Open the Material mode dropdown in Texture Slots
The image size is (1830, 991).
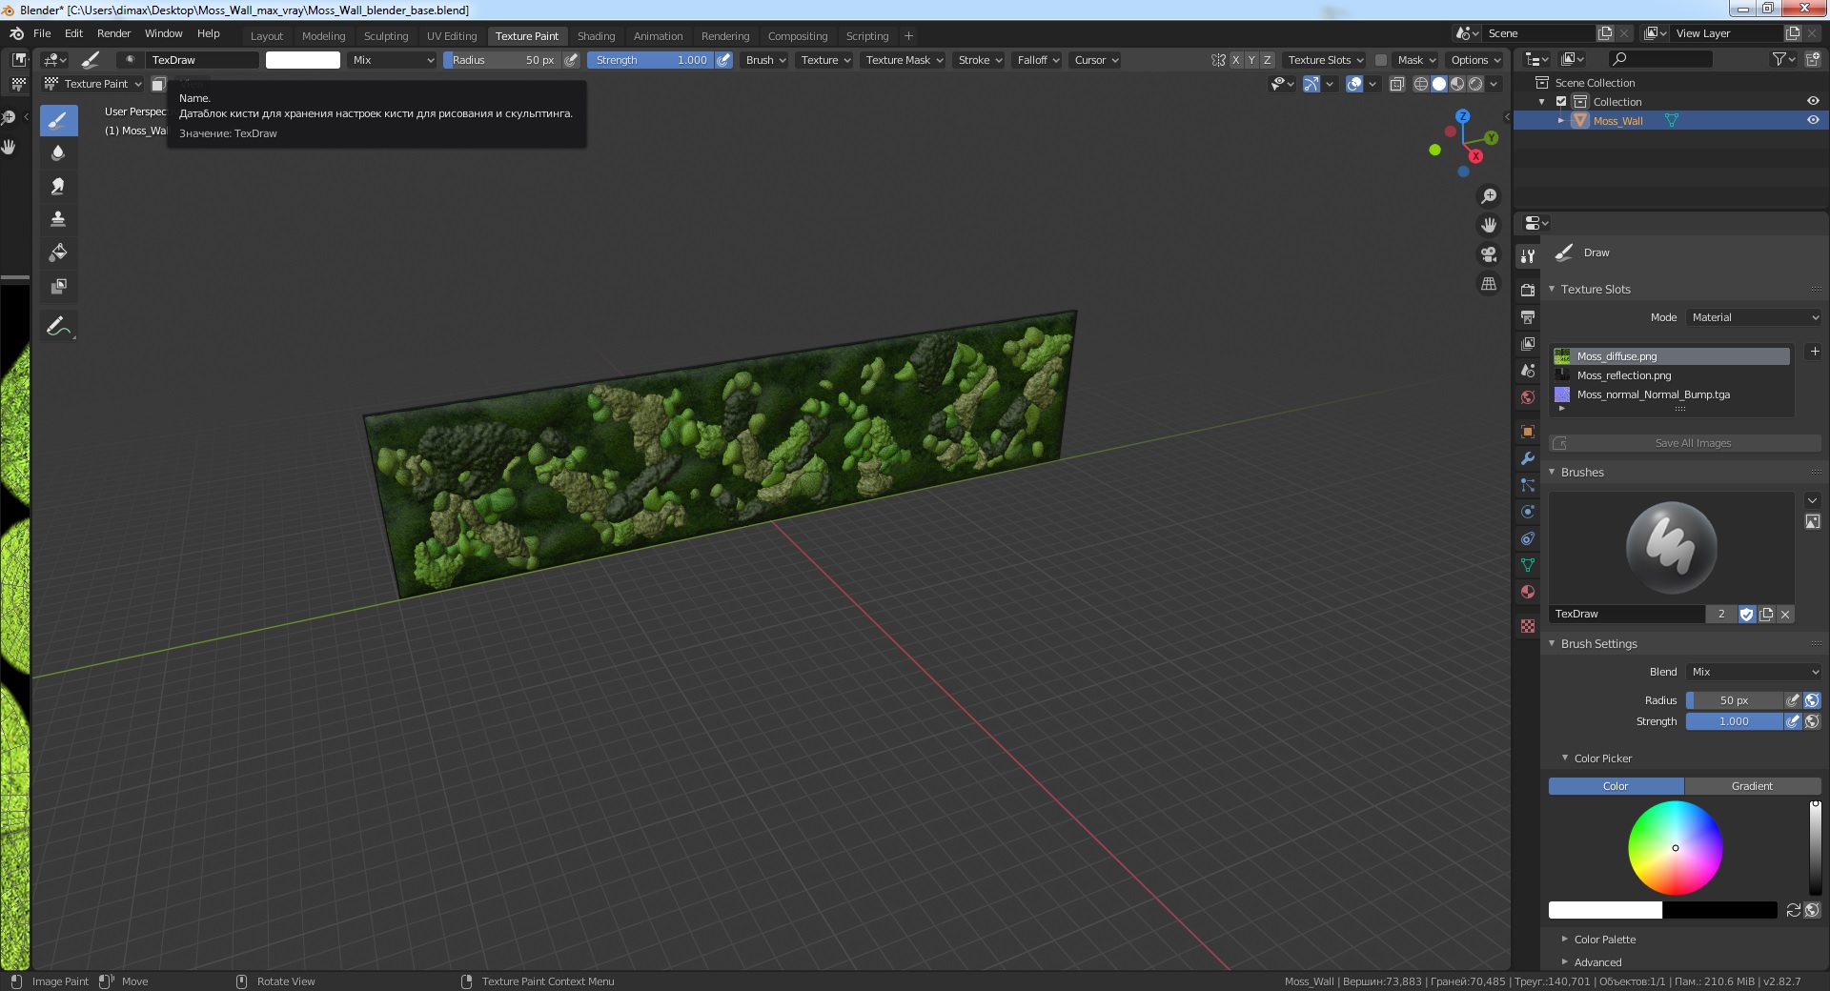[1754, 317]
